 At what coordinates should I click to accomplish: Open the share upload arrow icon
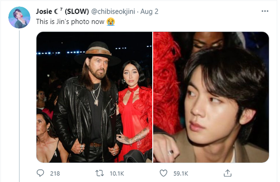228,173
